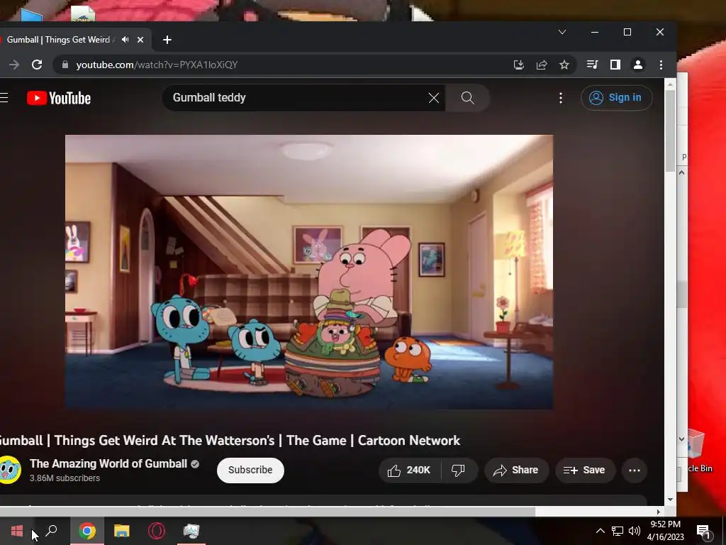Open tab search dropdown chevron

pos(562,32)
